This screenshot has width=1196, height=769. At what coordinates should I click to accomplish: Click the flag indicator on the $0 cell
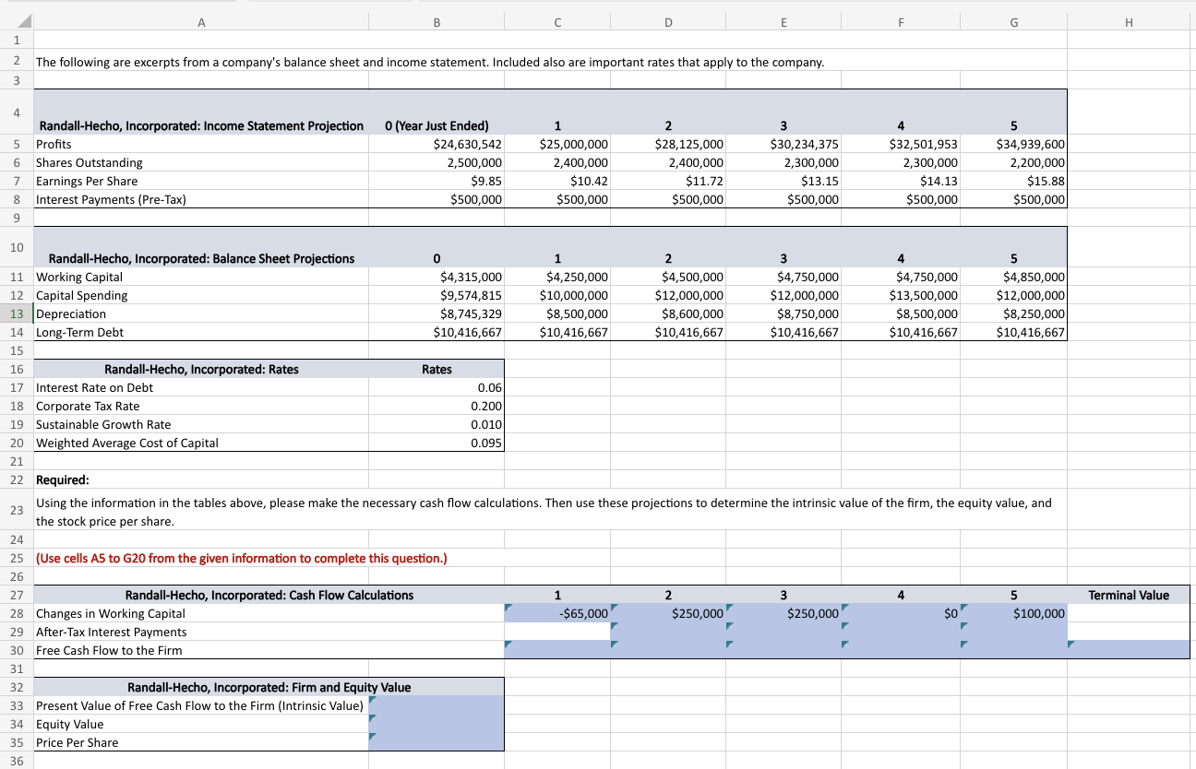pyautogui.click(x=845, y=608)
